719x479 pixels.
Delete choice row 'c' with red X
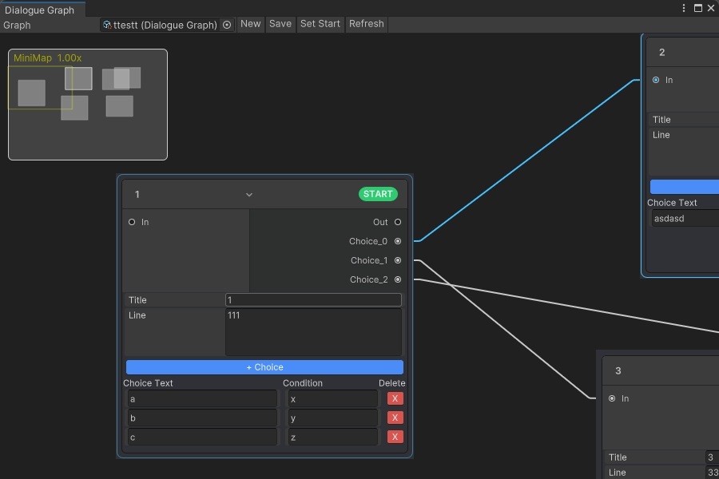point(395,437)
